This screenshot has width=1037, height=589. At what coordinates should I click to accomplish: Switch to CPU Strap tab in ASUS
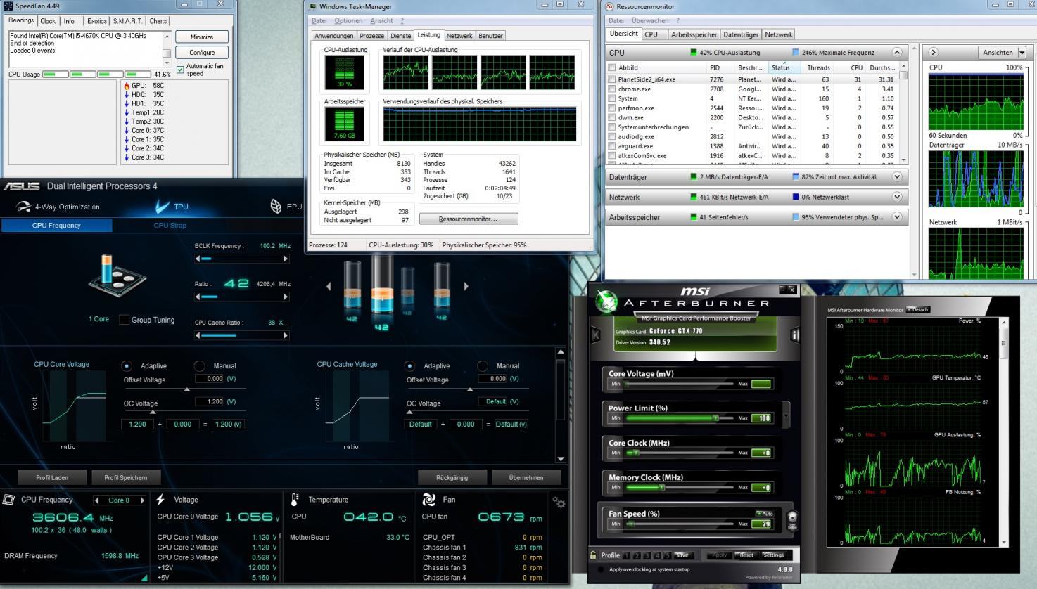(170, 226)
